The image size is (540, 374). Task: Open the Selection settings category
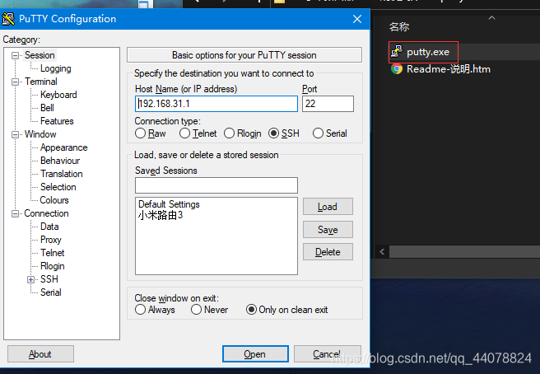pyautogui.click(x=58, y=187)
